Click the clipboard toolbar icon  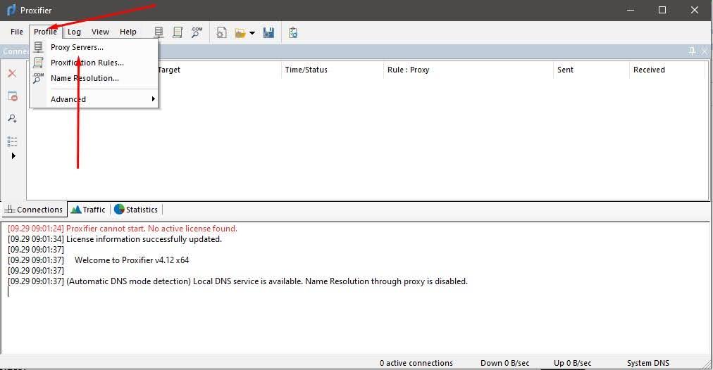(x=293, y=32)
